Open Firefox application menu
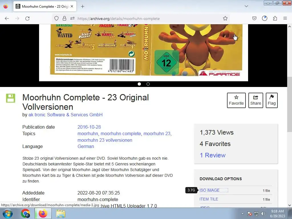292x219 pixels. point(285,19)
